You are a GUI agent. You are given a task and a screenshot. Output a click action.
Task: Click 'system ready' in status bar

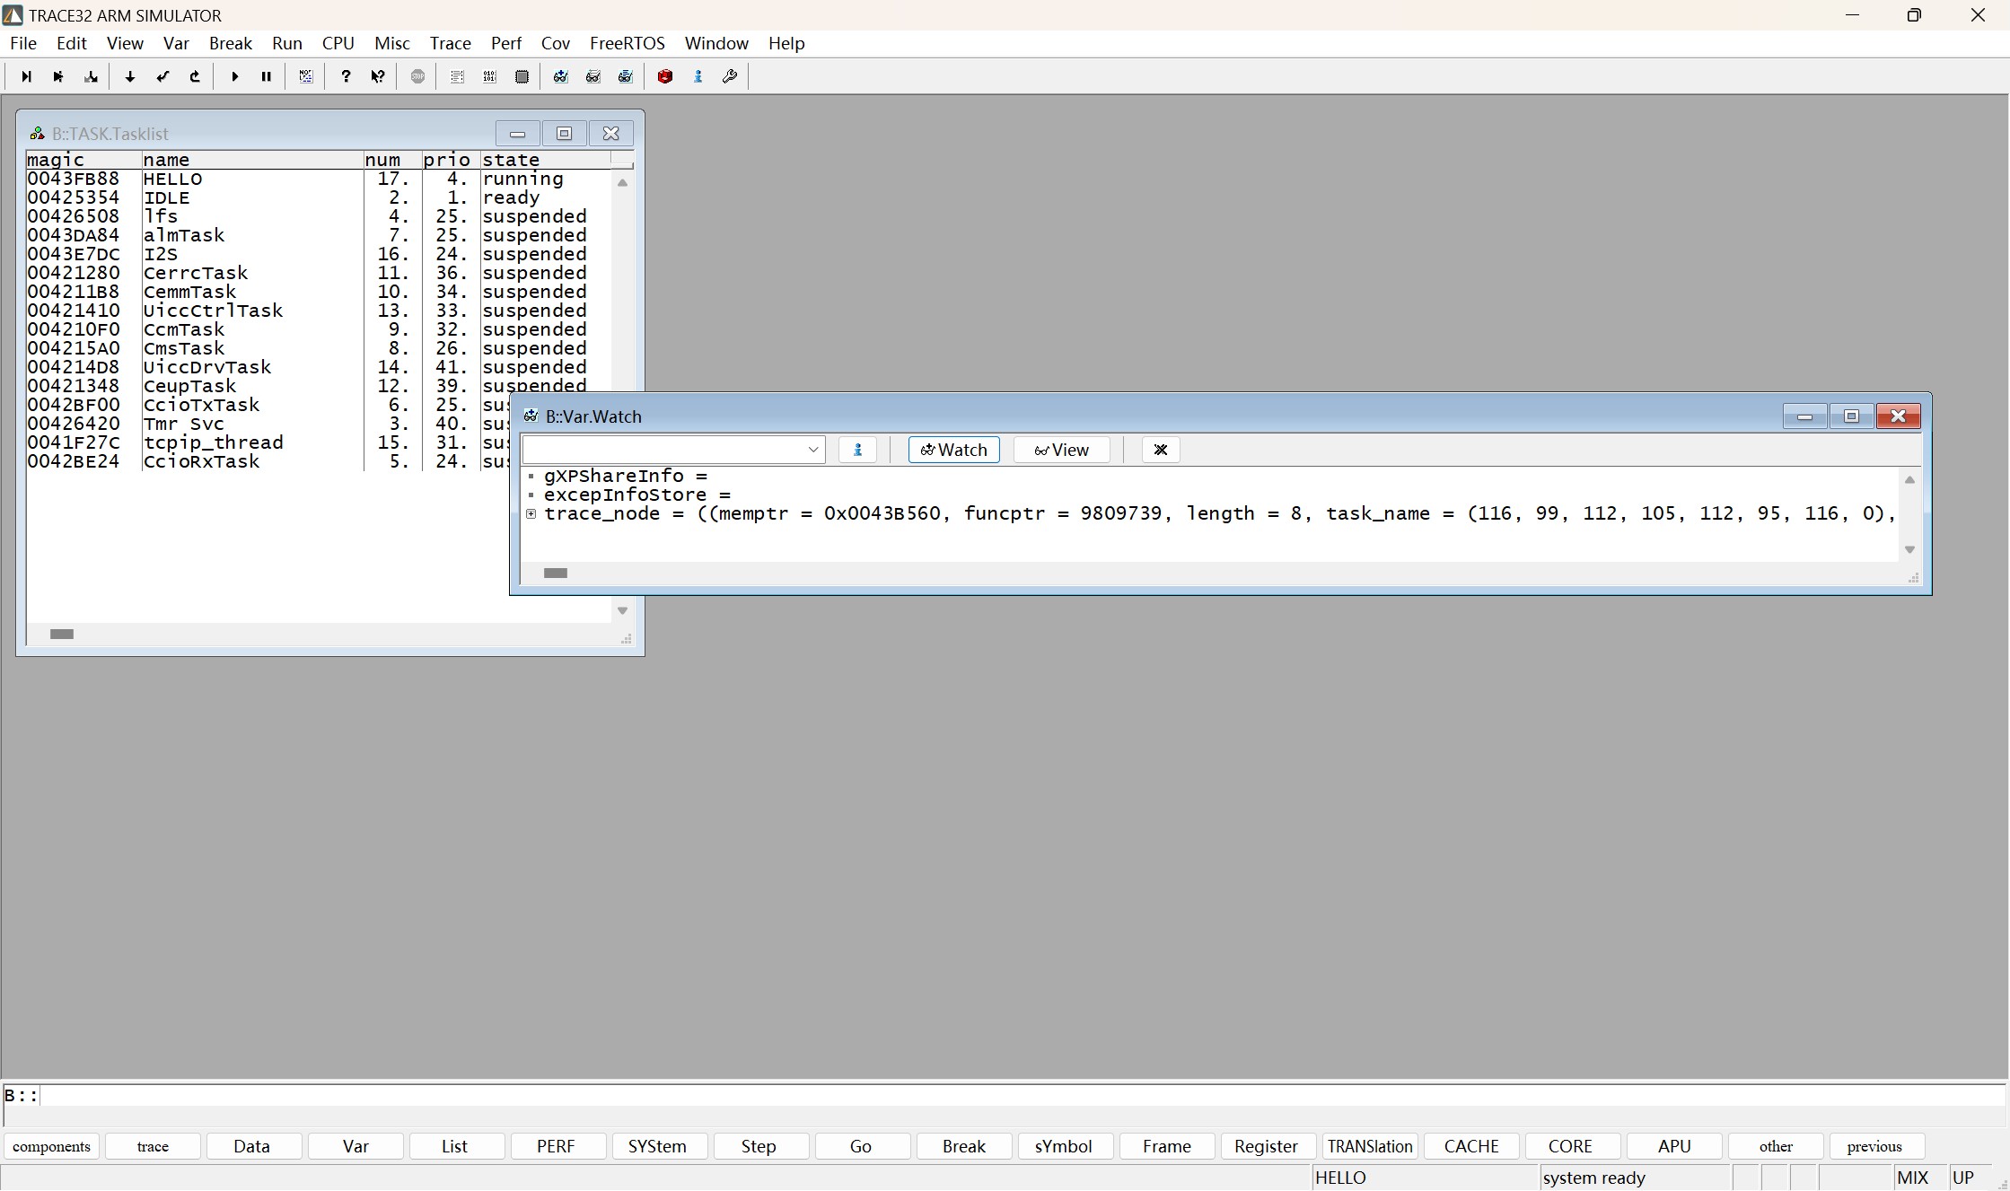(x=1593, y=1178)
